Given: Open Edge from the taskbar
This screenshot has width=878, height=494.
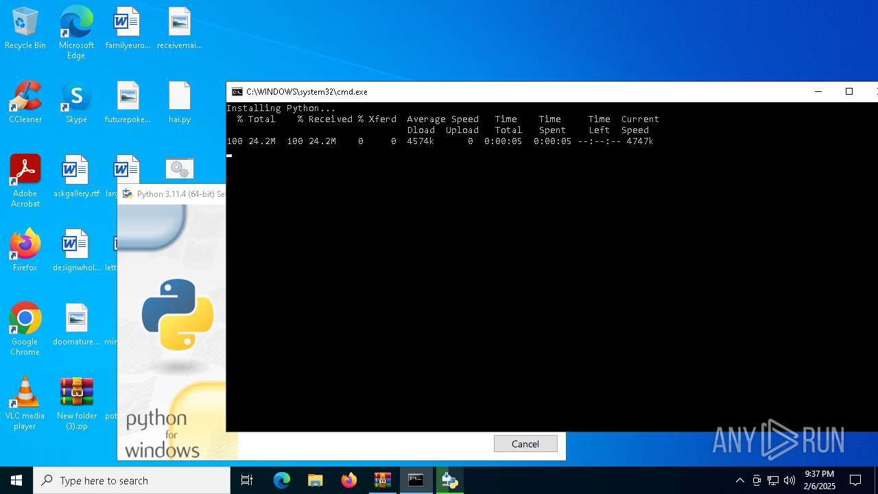Looking at the screenshot, I should coord(282,480).
